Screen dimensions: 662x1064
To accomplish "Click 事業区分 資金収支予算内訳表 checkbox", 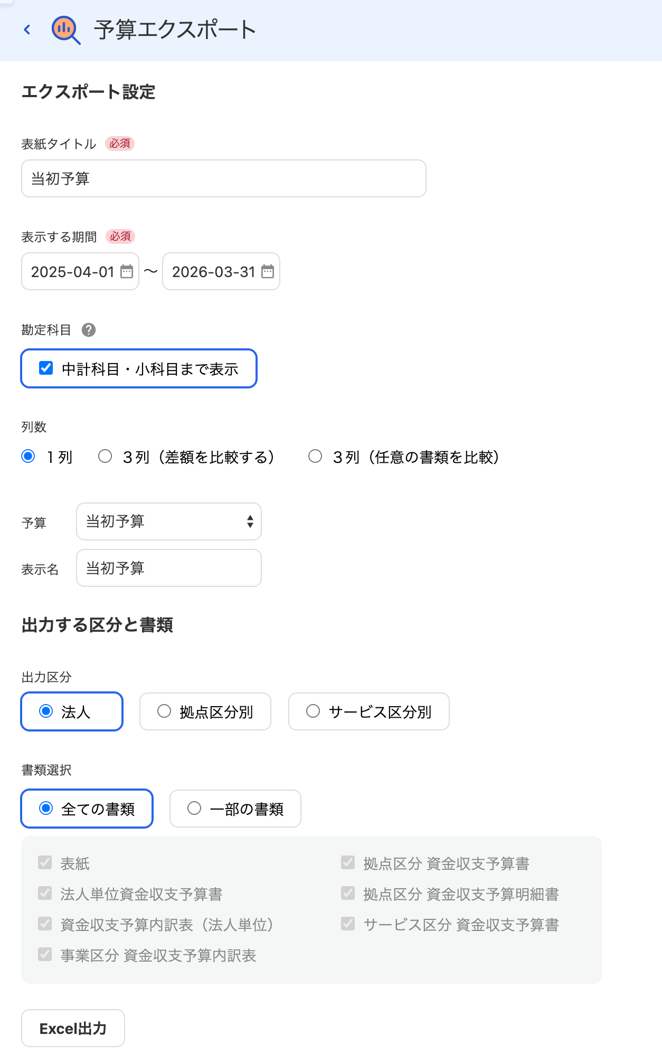I will (x=45, y=954).
